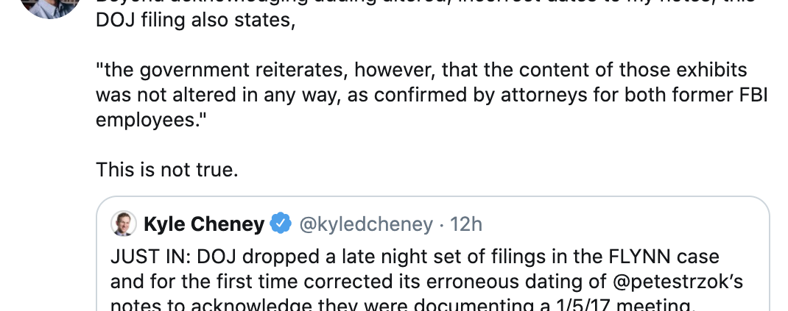Click the dot separator before 12h
This screenshot has height=311, width=788.
(x=443, y=224)
